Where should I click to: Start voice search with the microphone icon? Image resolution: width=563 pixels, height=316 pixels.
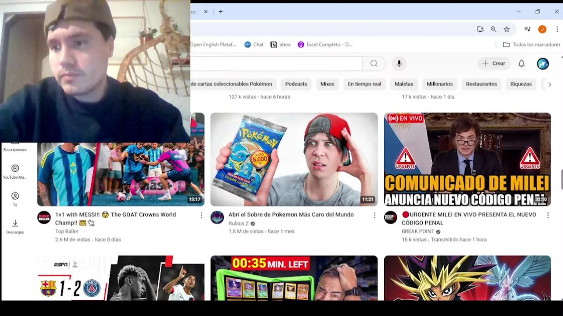399,64
